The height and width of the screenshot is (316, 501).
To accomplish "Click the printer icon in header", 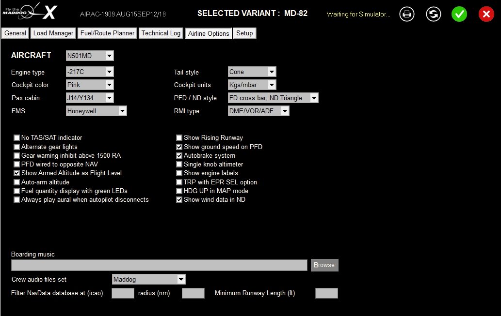I will click(407, 15).
